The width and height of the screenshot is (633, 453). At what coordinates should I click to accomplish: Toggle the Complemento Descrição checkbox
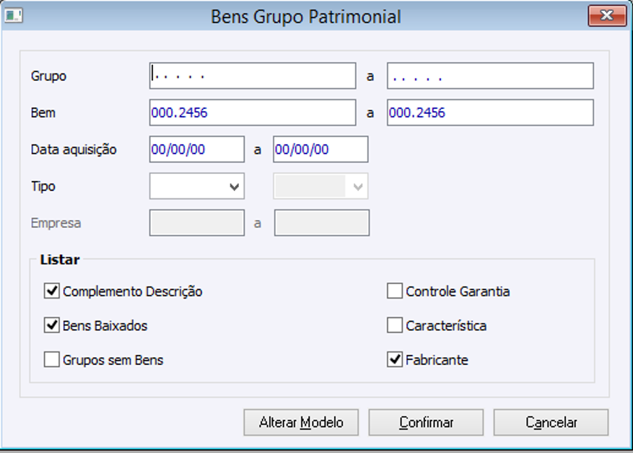tap(52, 291)
